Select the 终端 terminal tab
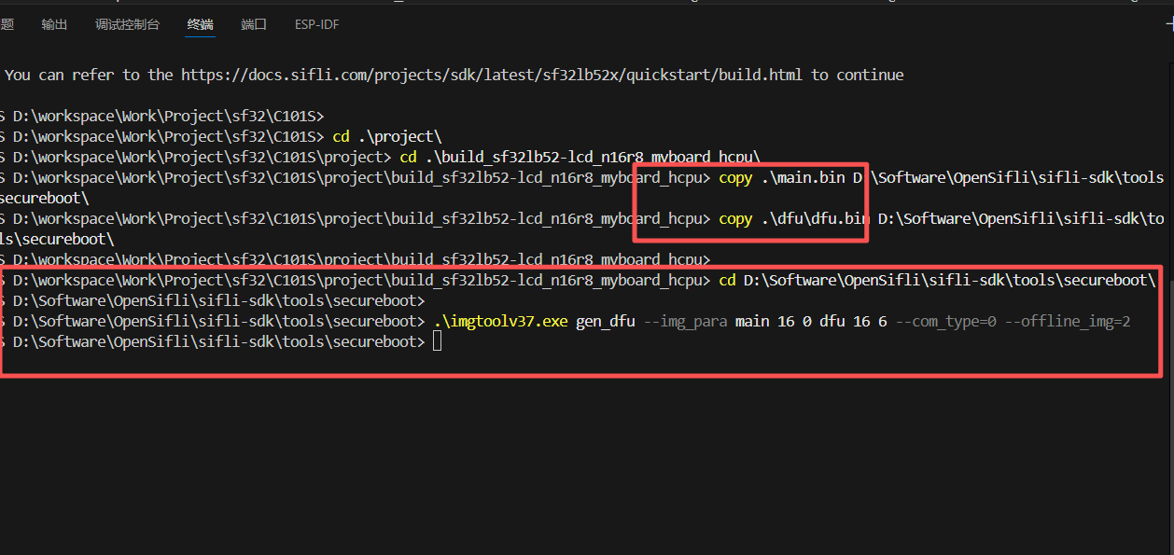 tap(200, 25)
